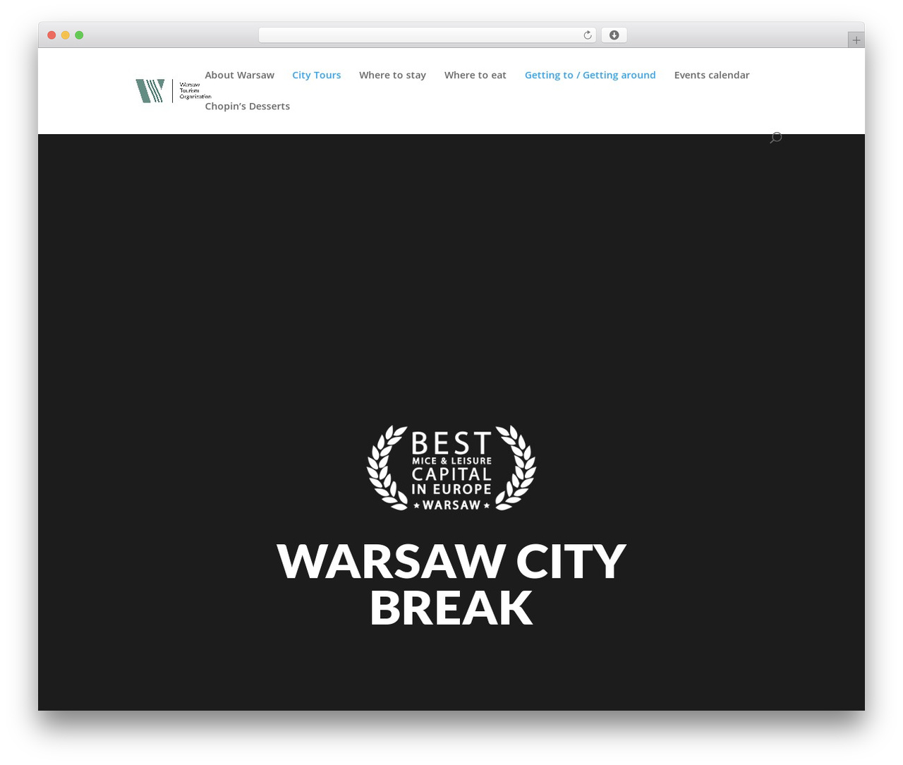The height and width of the screenshot is (765, 903).
Task: Click the Warsaw Tourism Organization logo
Action: [173, 91]
